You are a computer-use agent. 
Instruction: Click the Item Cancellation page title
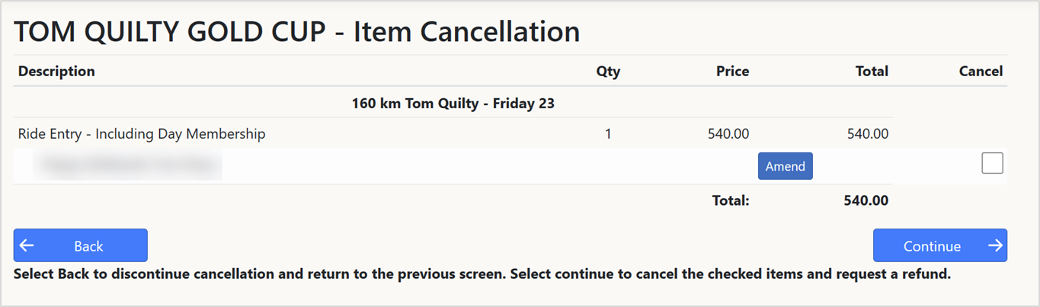pyautogui.click(x=297, y=31)
